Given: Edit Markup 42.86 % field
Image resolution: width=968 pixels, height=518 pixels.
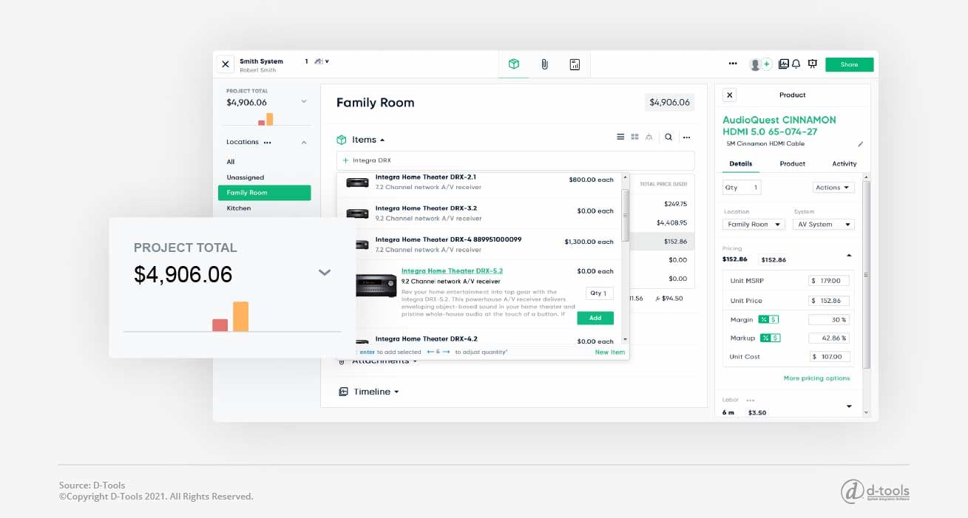Looking at the screenshot, I should [x=829, y=338].
